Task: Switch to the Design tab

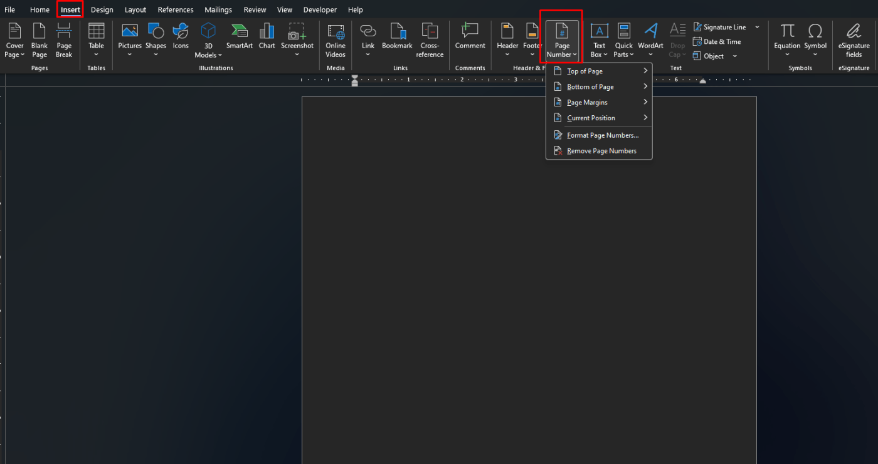Action: [102, 10]
